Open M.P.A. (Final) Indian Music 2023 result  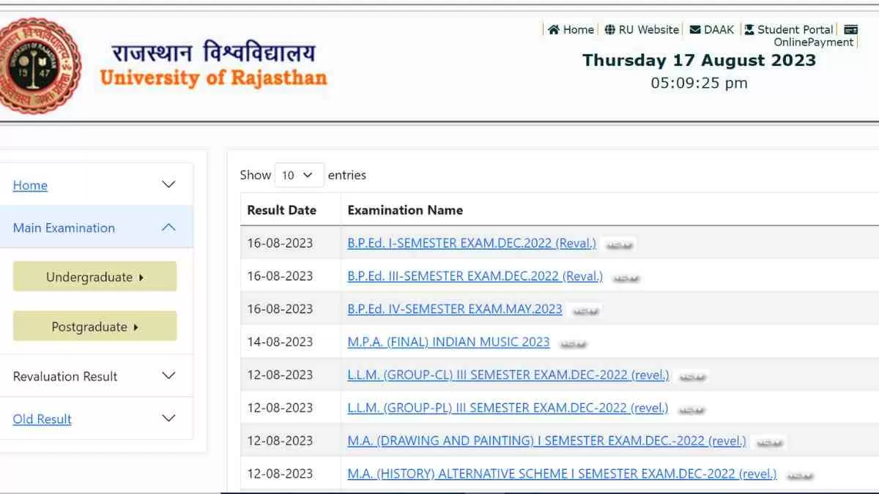[448, 342]
